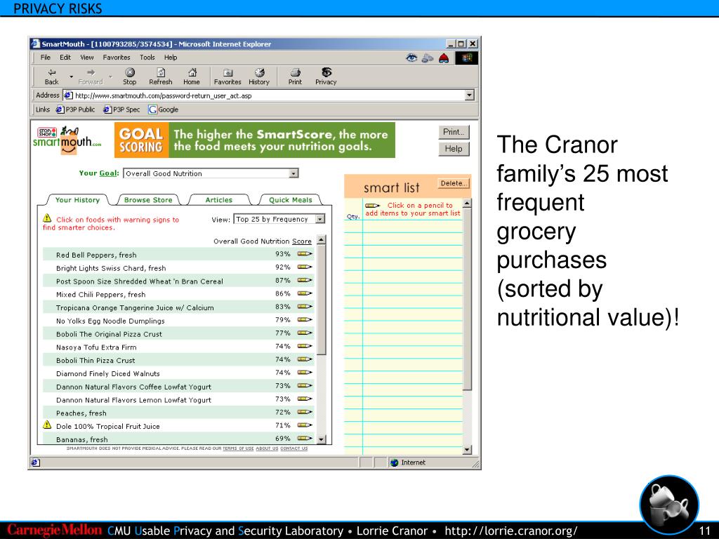Click the pencil for No Yolks Egg Noodle Dumplings
The height and width of the screenshot is (539, 719).
[305, 319]
